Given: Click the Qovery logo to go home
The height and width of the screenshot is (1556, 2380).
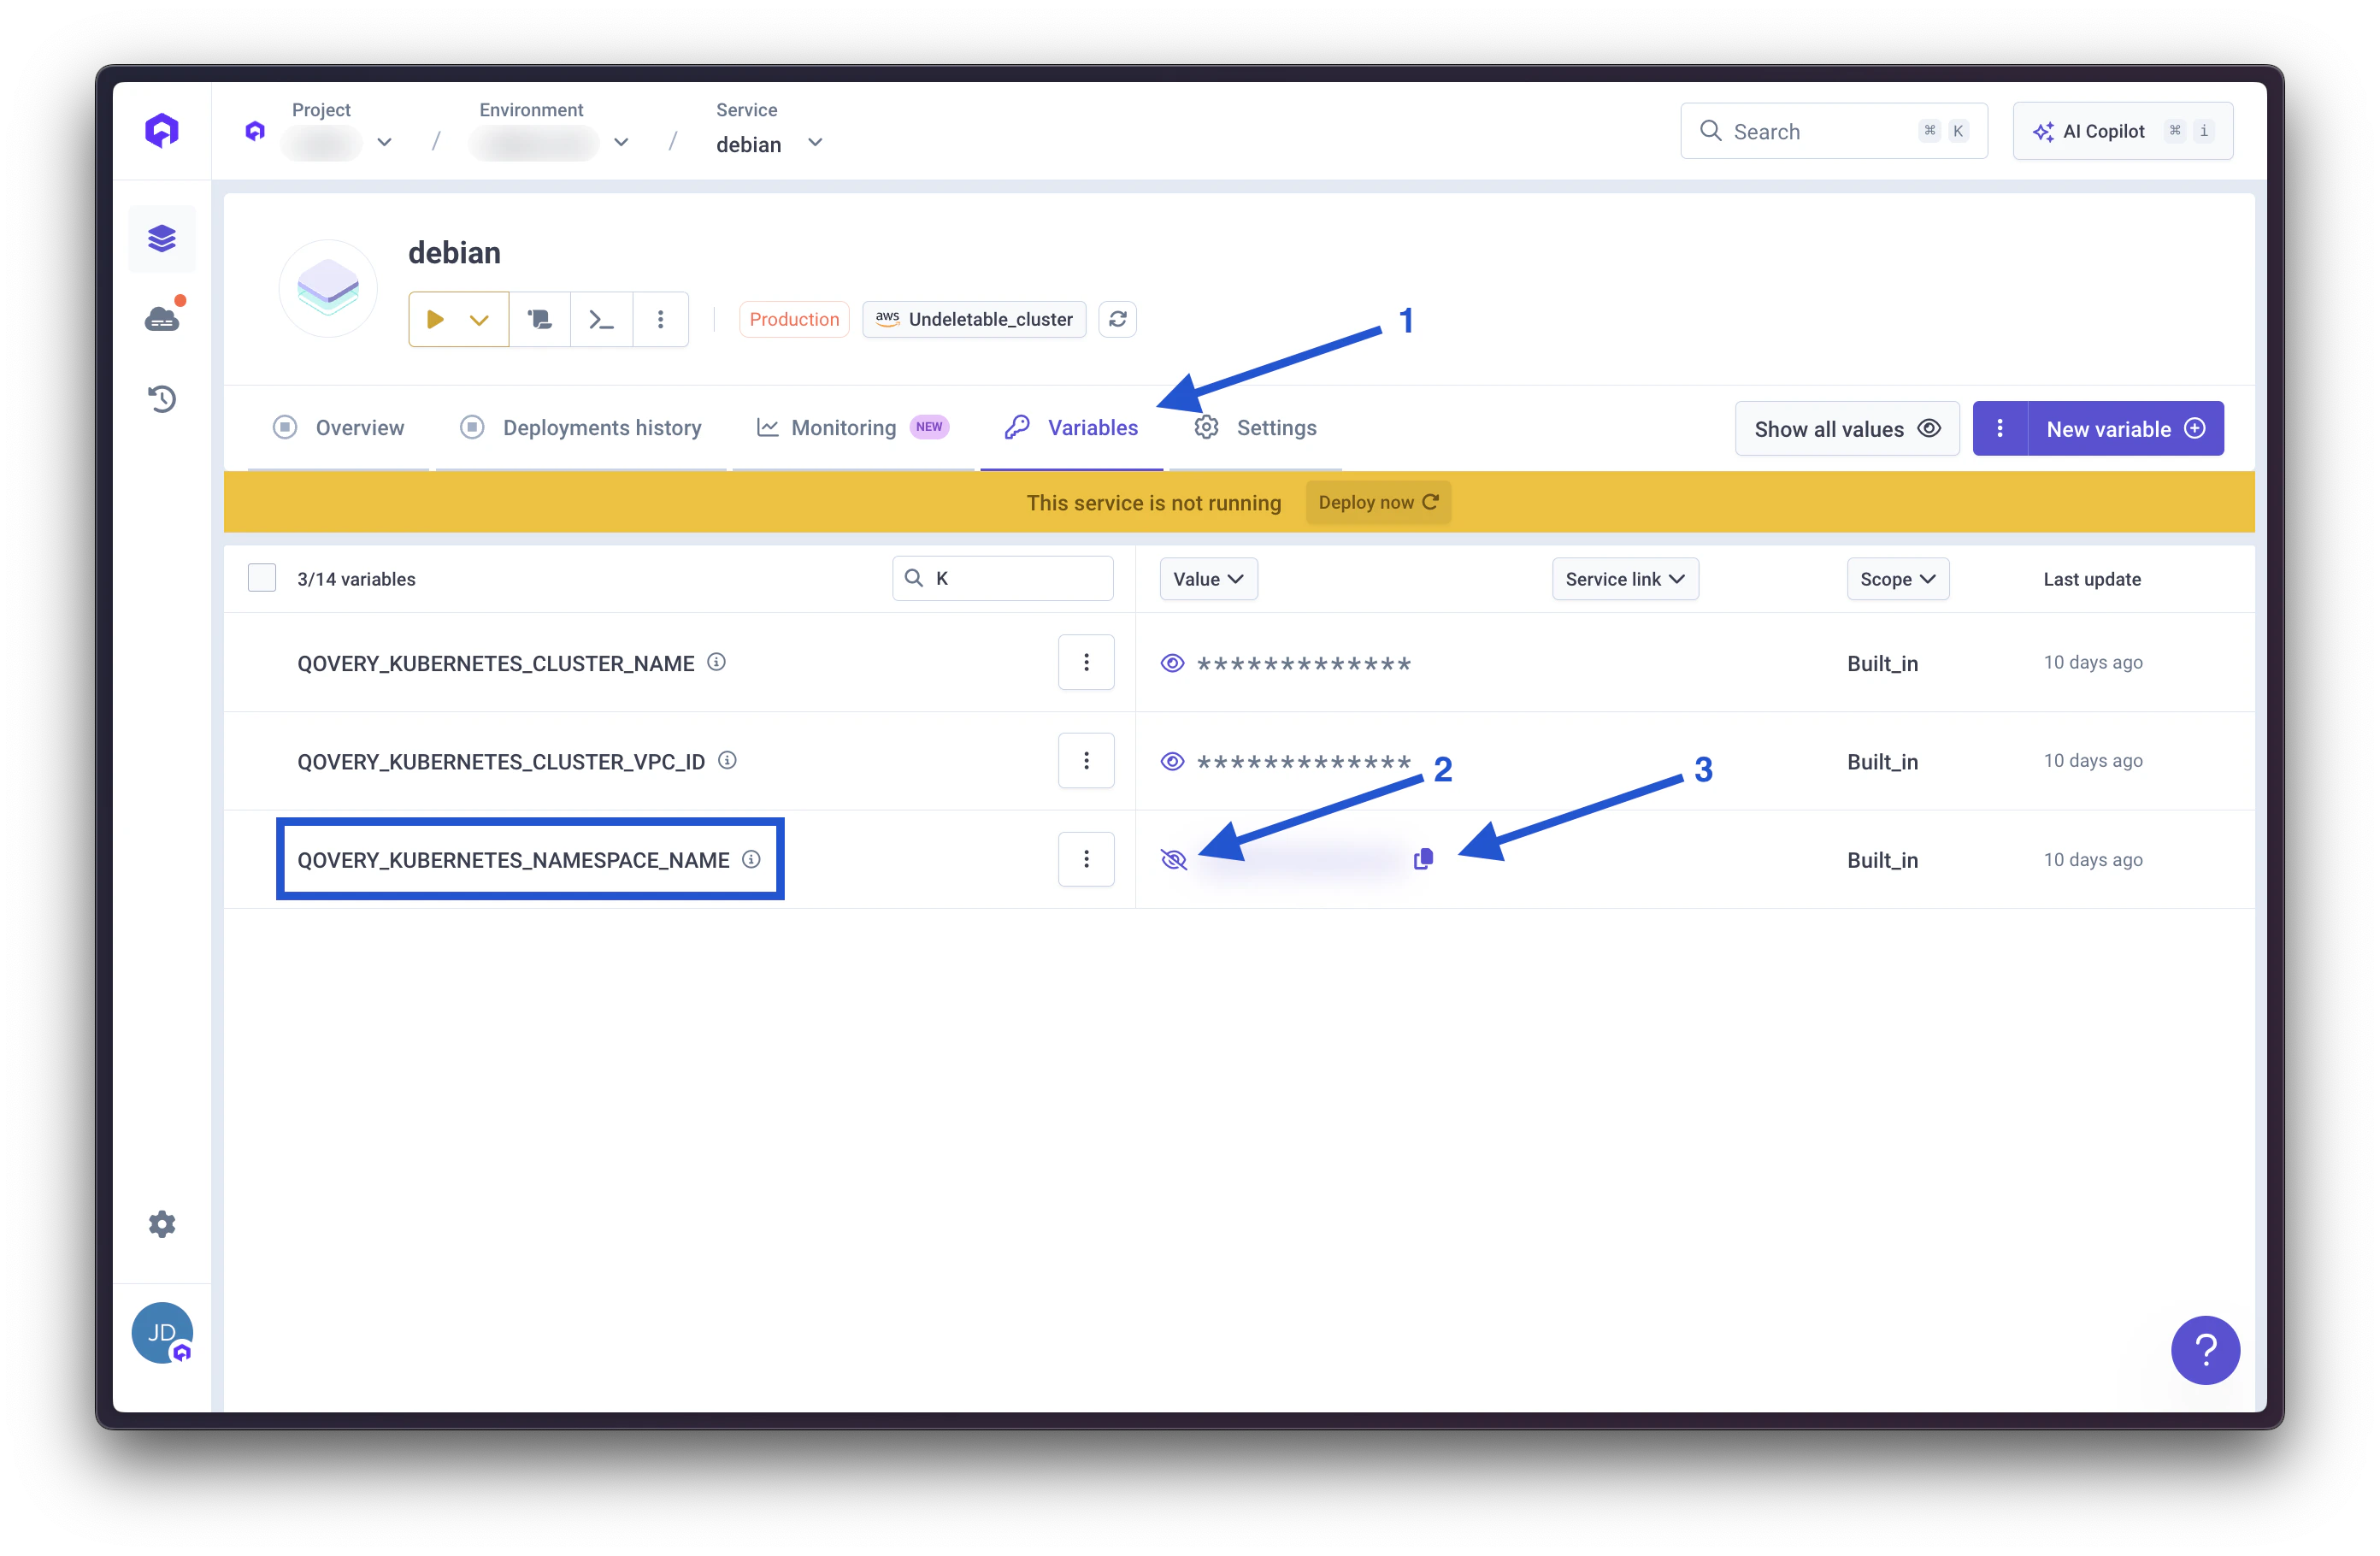Looking at the screenshot, I should [162, 130].
